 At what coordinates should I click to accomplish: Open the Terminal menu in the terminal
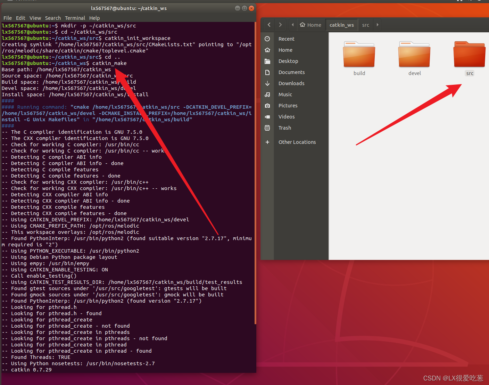coord(75,18)
